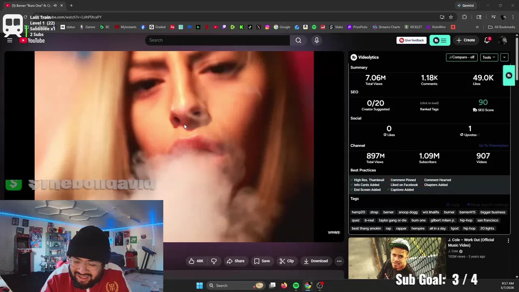This screenshot has height=292, width=519.
Task: Like the video with thumbs up
Action: click(196, 261)
